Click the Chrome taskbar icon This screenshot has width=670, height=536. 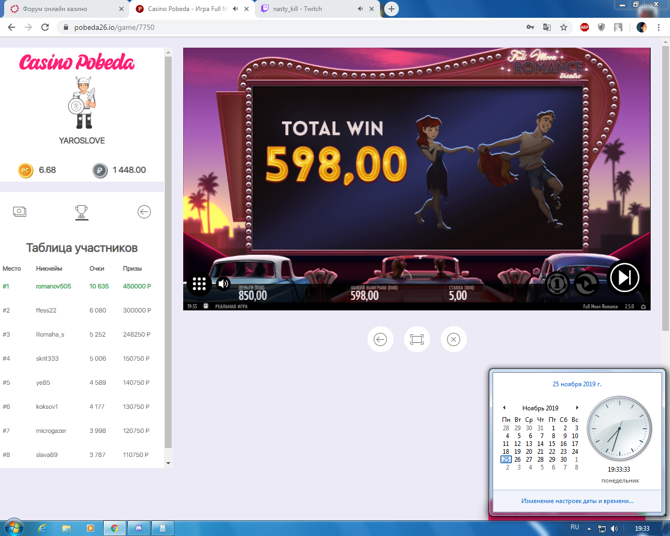click(114, 528)
